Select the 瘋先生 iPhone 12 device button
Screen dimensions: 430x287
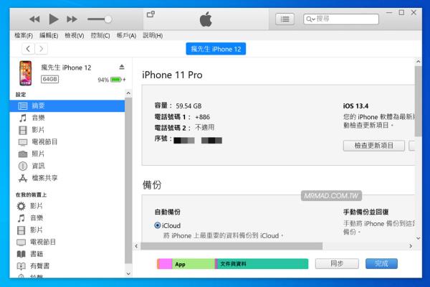pos(216,49)
